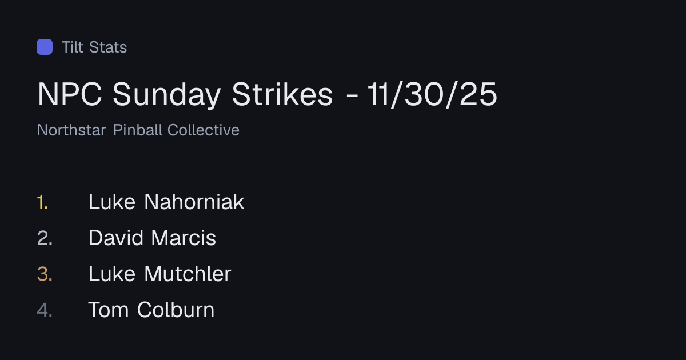Click the word NPC in the heading
686x360 pixels.
point(70,94)
